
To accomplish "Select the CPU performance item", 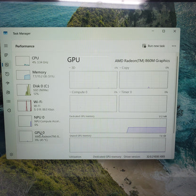I will click(39, 61).
